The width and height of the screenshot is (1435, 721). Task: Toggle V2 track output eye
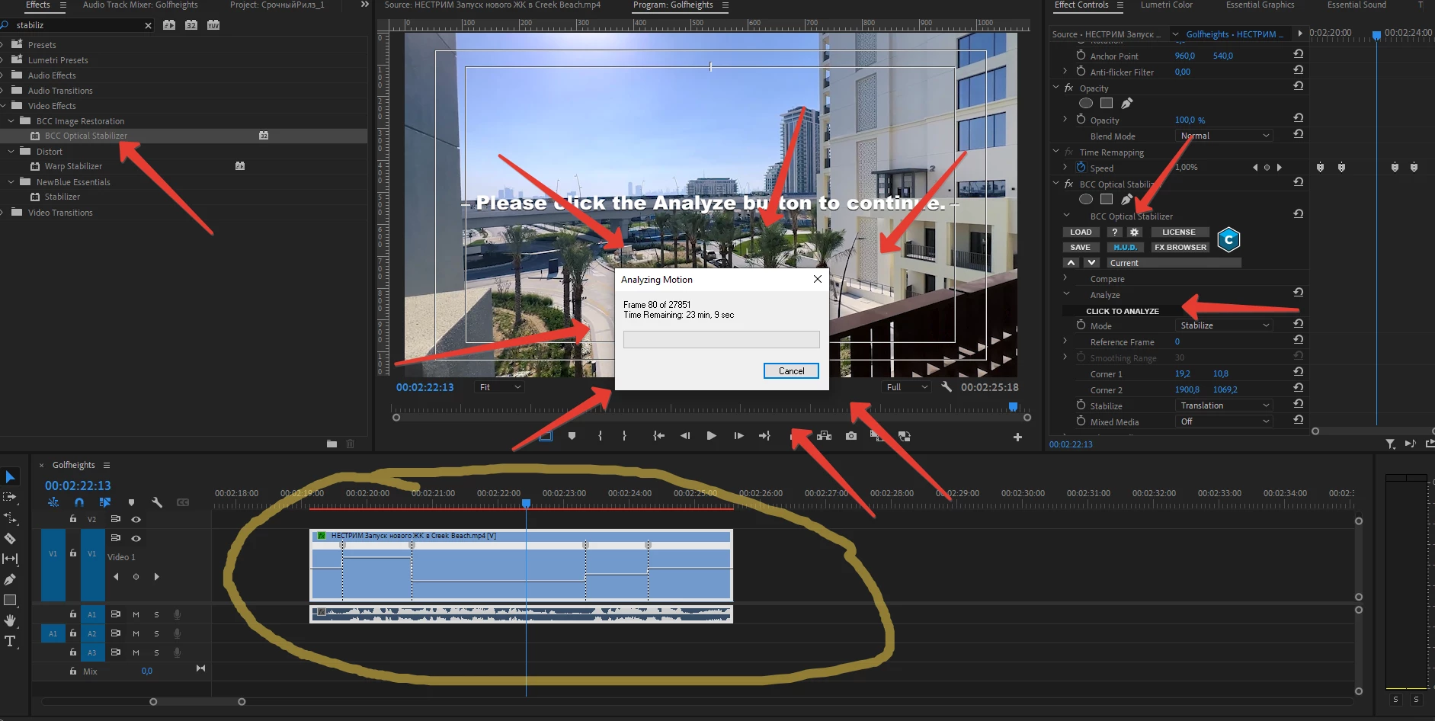tap(136, 519)
